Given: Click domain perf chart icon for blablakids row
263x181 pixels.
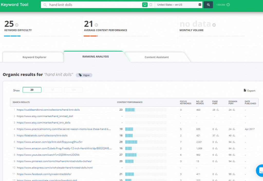Looking at the screenshot, I should (x=234, y=135).
